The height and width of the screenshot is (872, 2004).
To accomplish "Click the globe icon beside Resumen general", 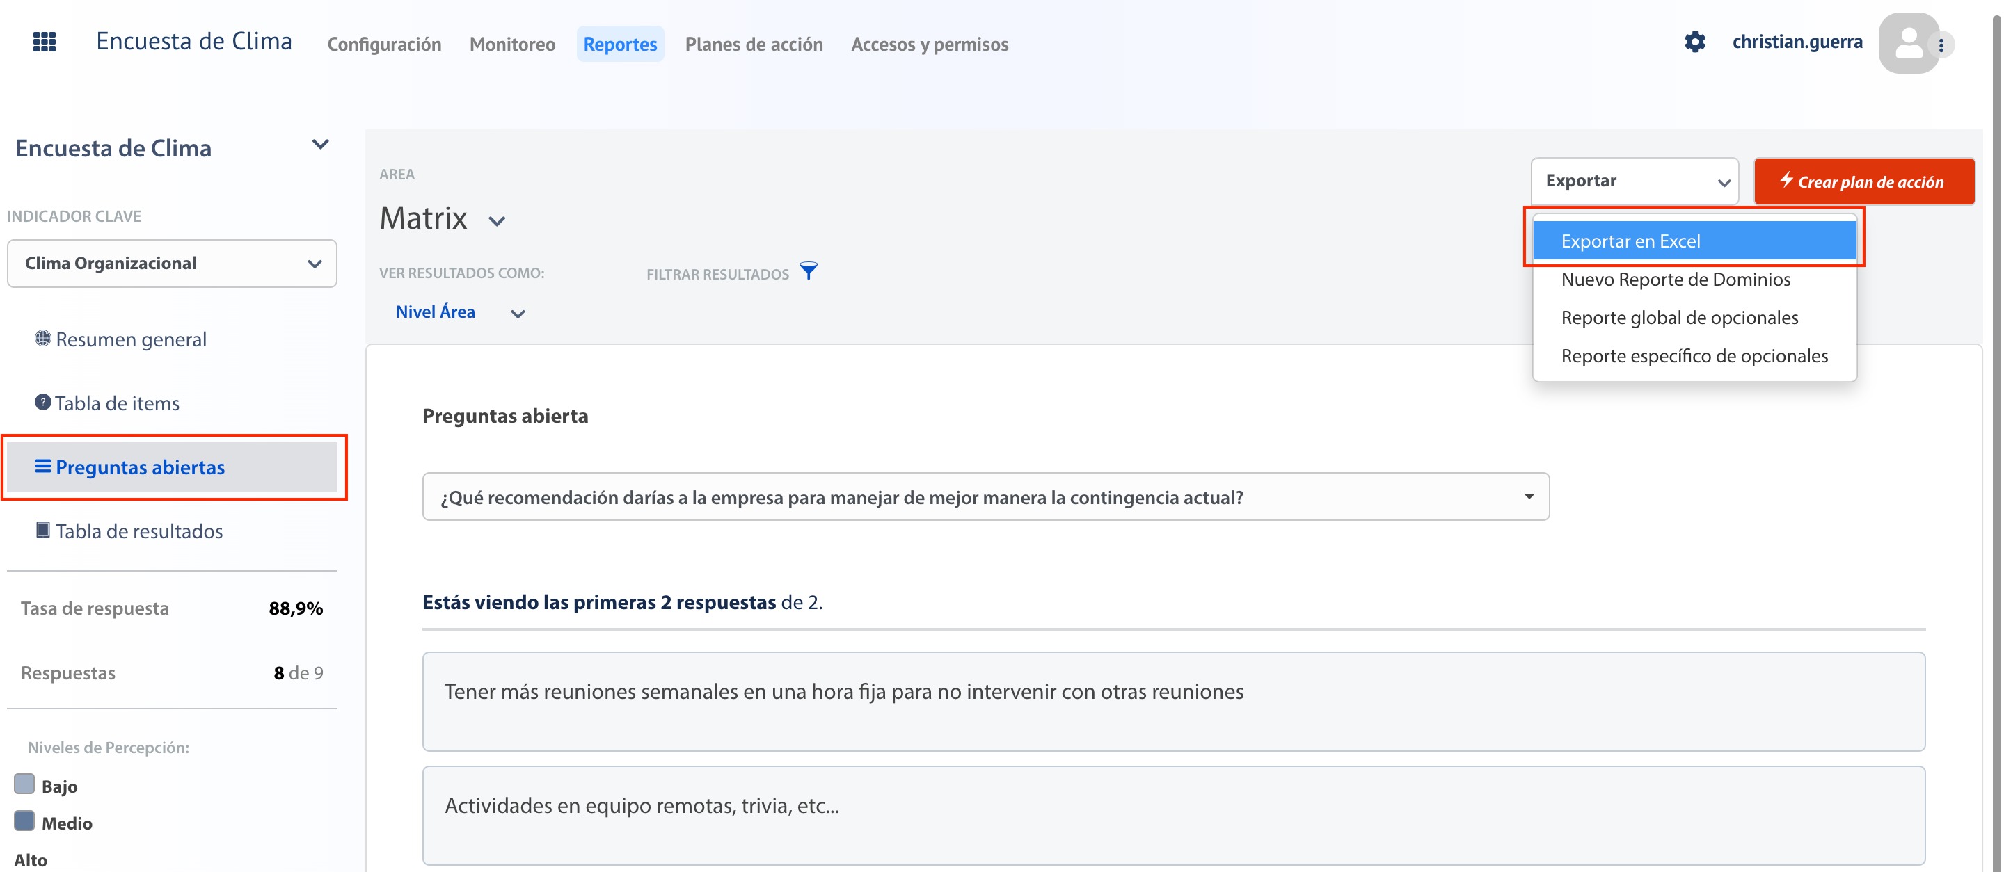I will (x=42, y=338).
